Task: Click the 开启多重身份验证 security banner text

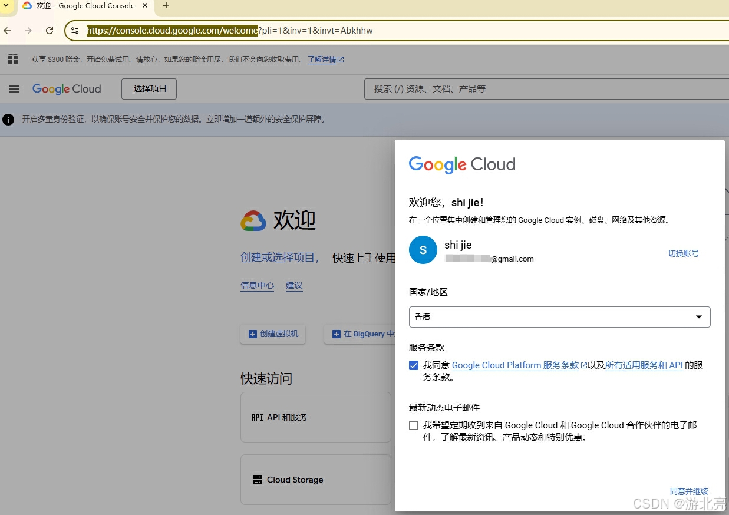Action: pyautogui.click(x=174, y=120)
